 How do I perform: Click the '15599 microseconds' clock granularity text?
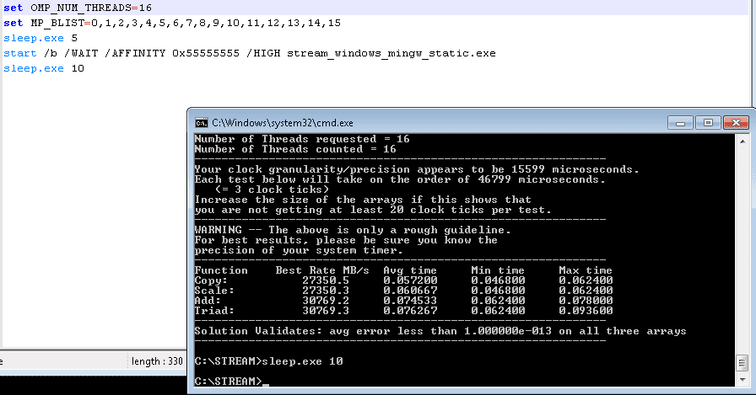[575, 169]
